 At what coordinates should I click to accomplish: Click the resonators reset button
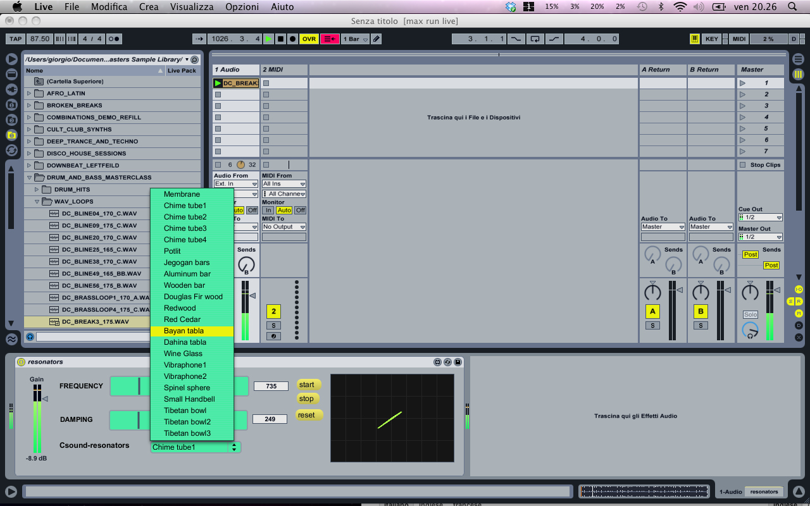pyautogui.click(x=309, y=415)
